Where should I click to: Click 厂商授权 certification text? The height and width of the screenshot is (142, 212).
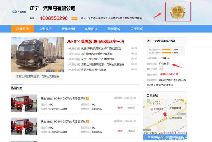point(164,64)
